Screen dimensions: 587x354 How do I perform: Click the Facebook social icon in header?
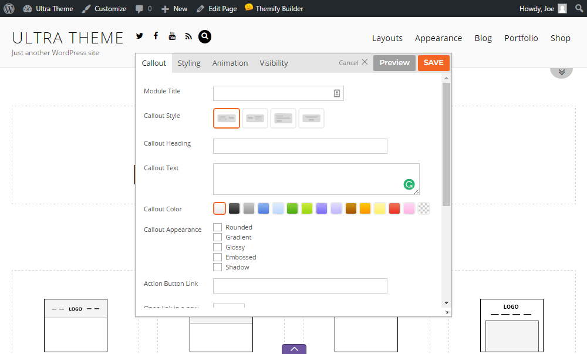156,36
